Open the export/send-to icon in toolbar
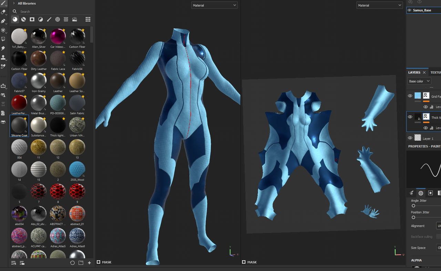 (x=3, y=86)
